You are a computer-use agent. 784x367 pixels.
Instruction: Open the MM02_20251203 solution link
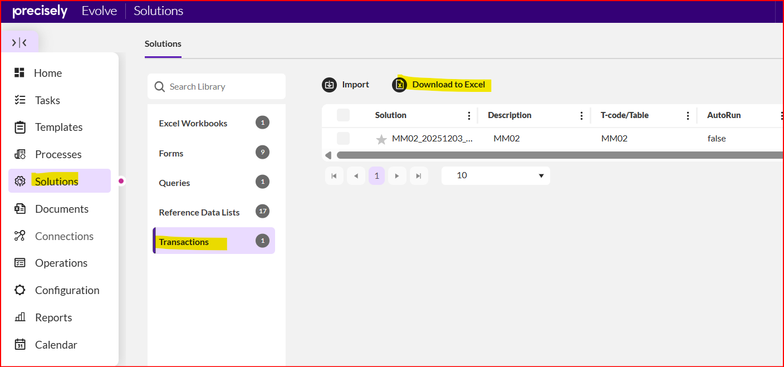(433, 138)
